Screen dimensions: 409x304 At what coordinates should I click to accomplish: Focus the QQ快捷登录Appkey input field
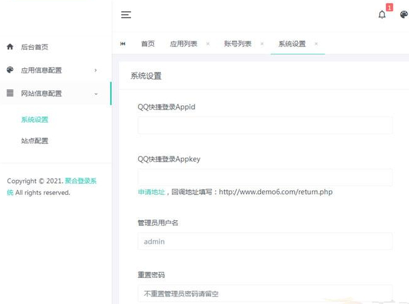point(265,177)
